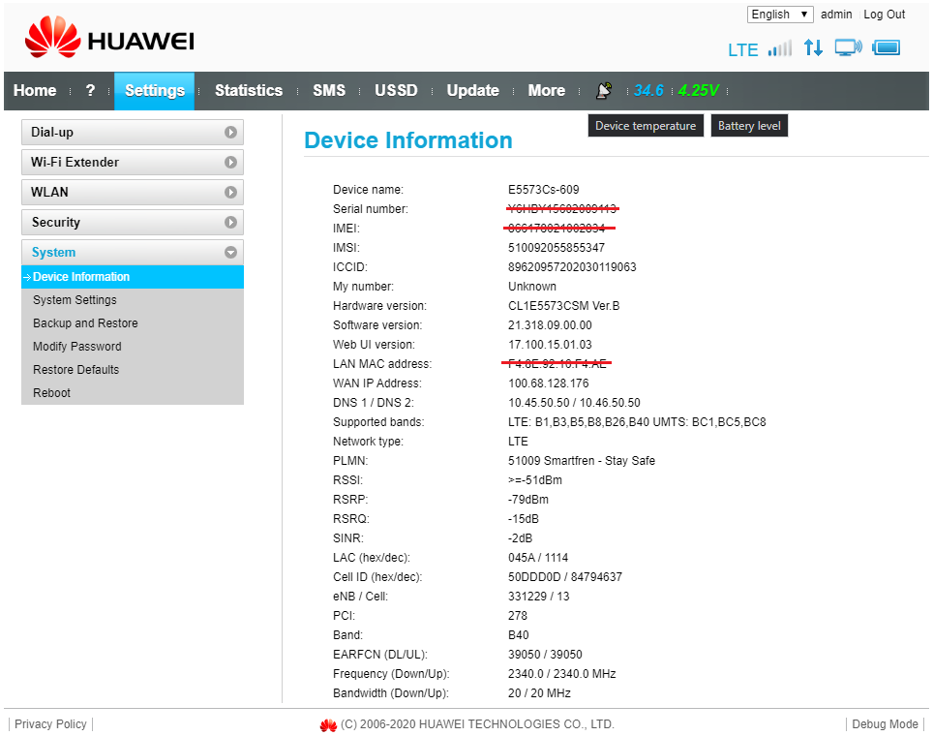Open the English language dropdown

point(780,15)
